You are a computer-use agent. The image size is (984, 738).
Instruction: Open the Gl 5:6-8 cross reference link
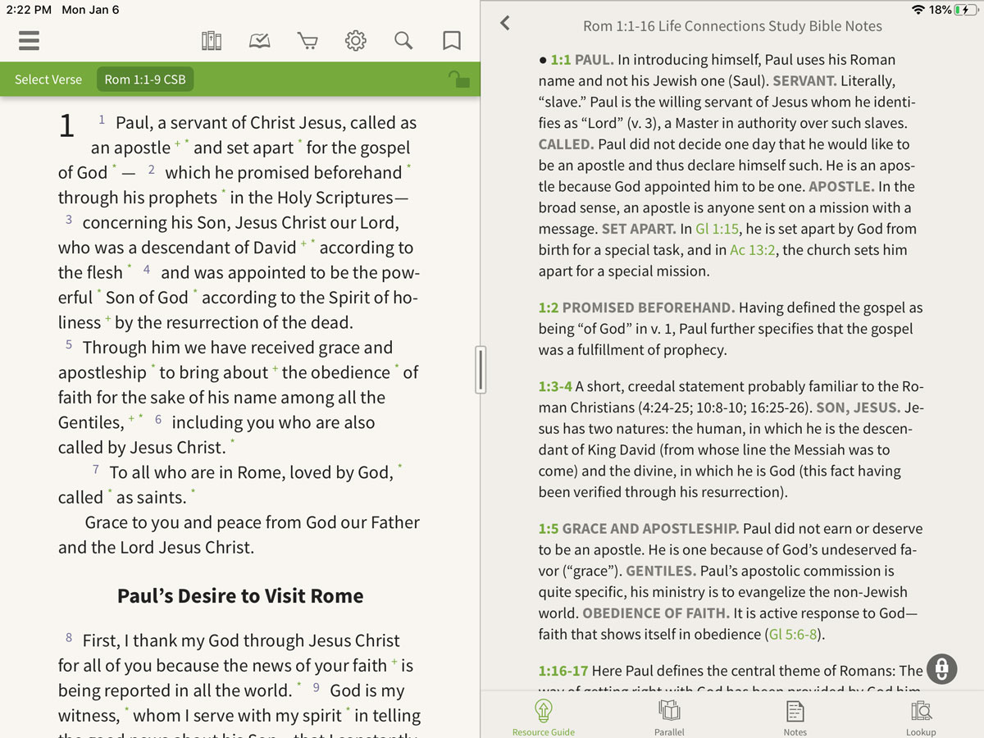795,634
